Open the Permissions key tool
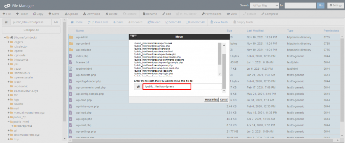 212,14
